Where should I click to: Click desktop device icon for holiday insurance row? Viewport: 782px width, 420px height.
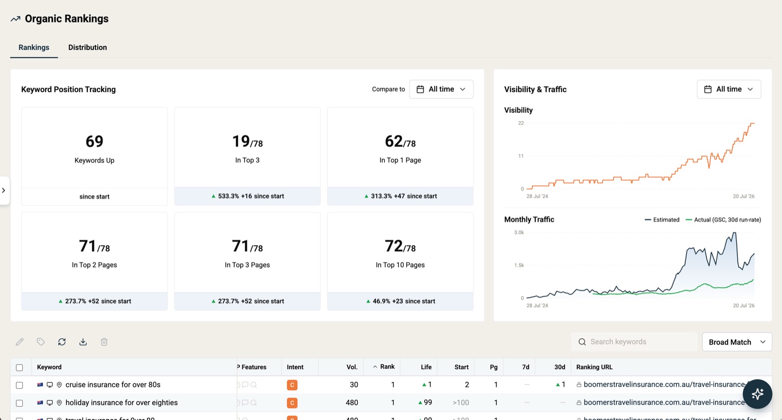[x=50, y=403]
